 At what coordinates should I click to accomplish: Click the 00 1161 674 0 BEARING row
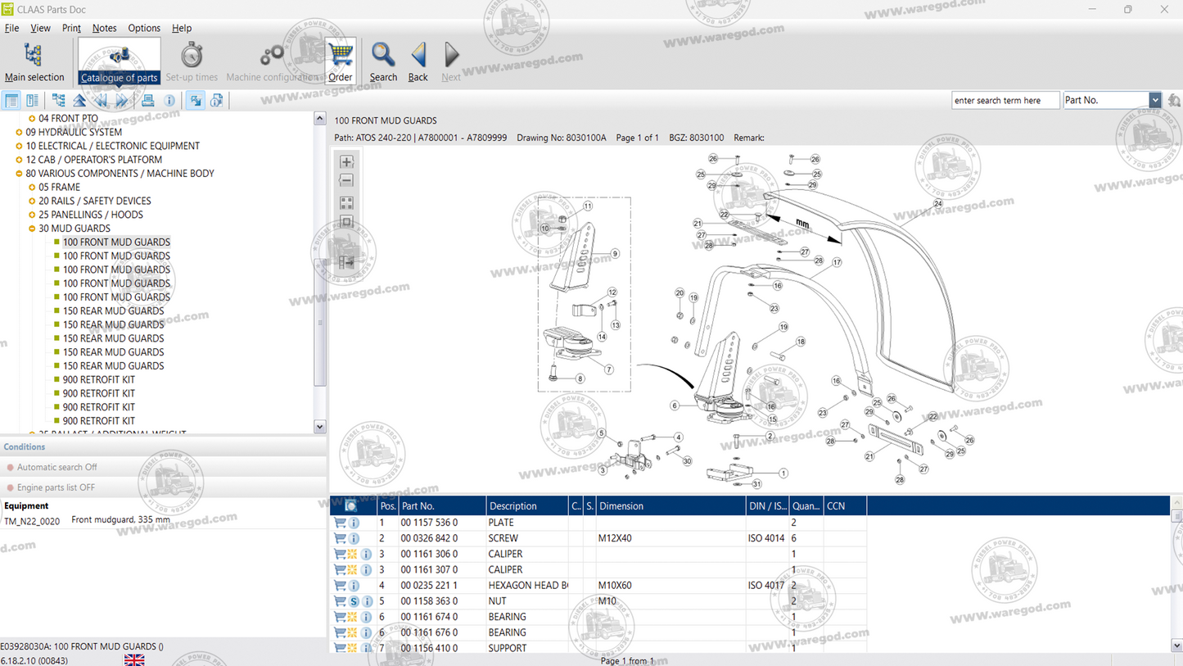pos(599,617)
